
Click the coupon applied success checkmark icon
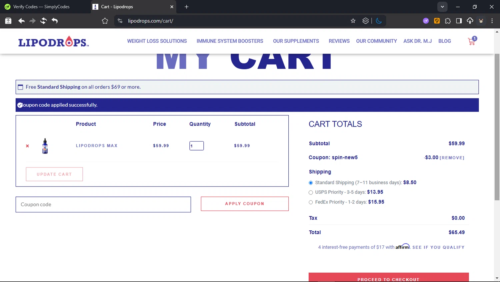click(x=20, y=105)
